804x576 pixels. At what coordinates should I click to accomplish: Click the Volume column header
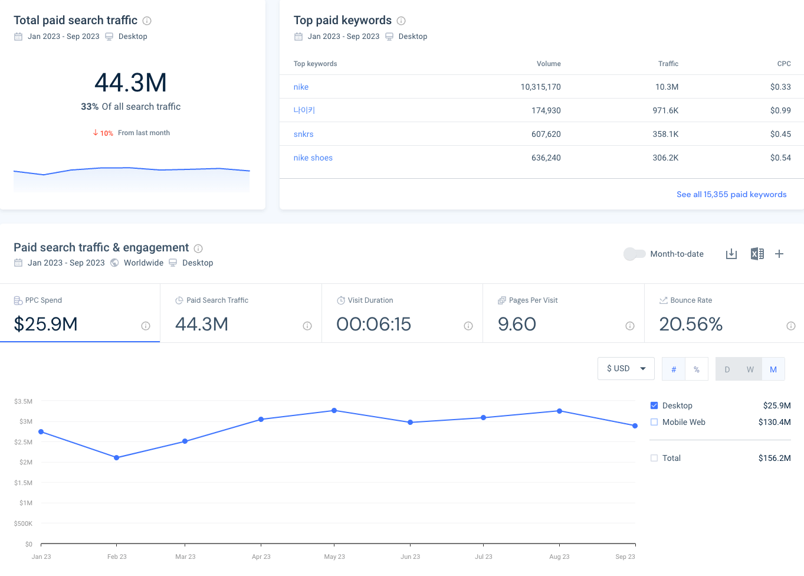coord(549,64)
